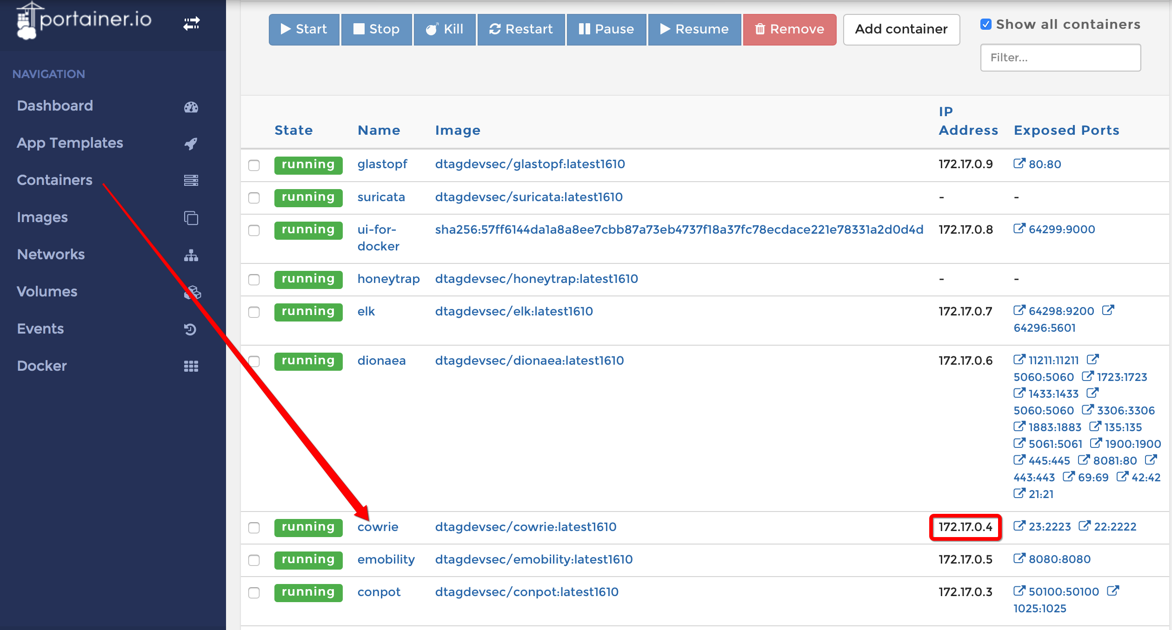Toggle the sidebar with the arrows icon
Viewport: 1172px width, 630px height.
pyautogui.click(x=192, y=23)
